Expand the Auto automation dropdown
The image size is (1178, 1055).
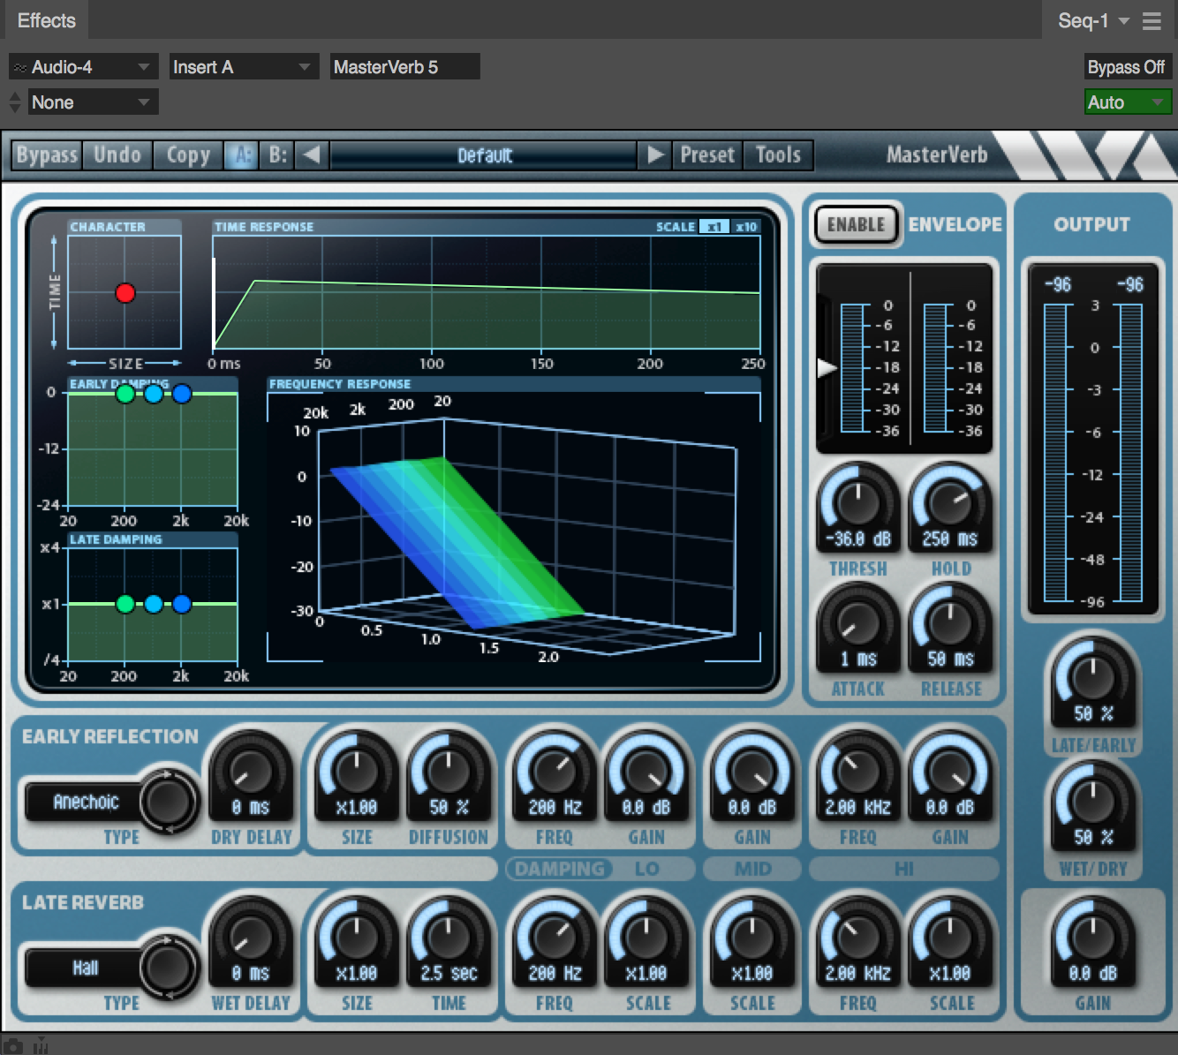tap(1127, 102)
